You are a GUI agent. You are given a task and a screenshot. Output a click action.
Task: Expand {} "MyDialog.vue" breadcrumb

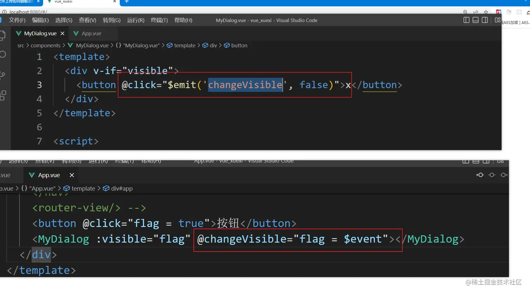(x=137, y=45)
